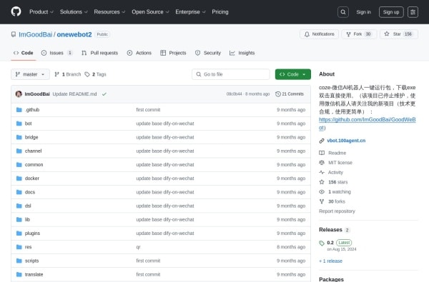Viewport: 429px width, 282px height.
Task: Star the onewebot2 repository
Action: [399, 34]
